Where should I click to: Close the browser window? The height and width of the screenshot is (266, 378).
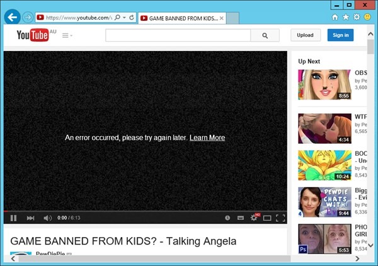coord(365,5)
